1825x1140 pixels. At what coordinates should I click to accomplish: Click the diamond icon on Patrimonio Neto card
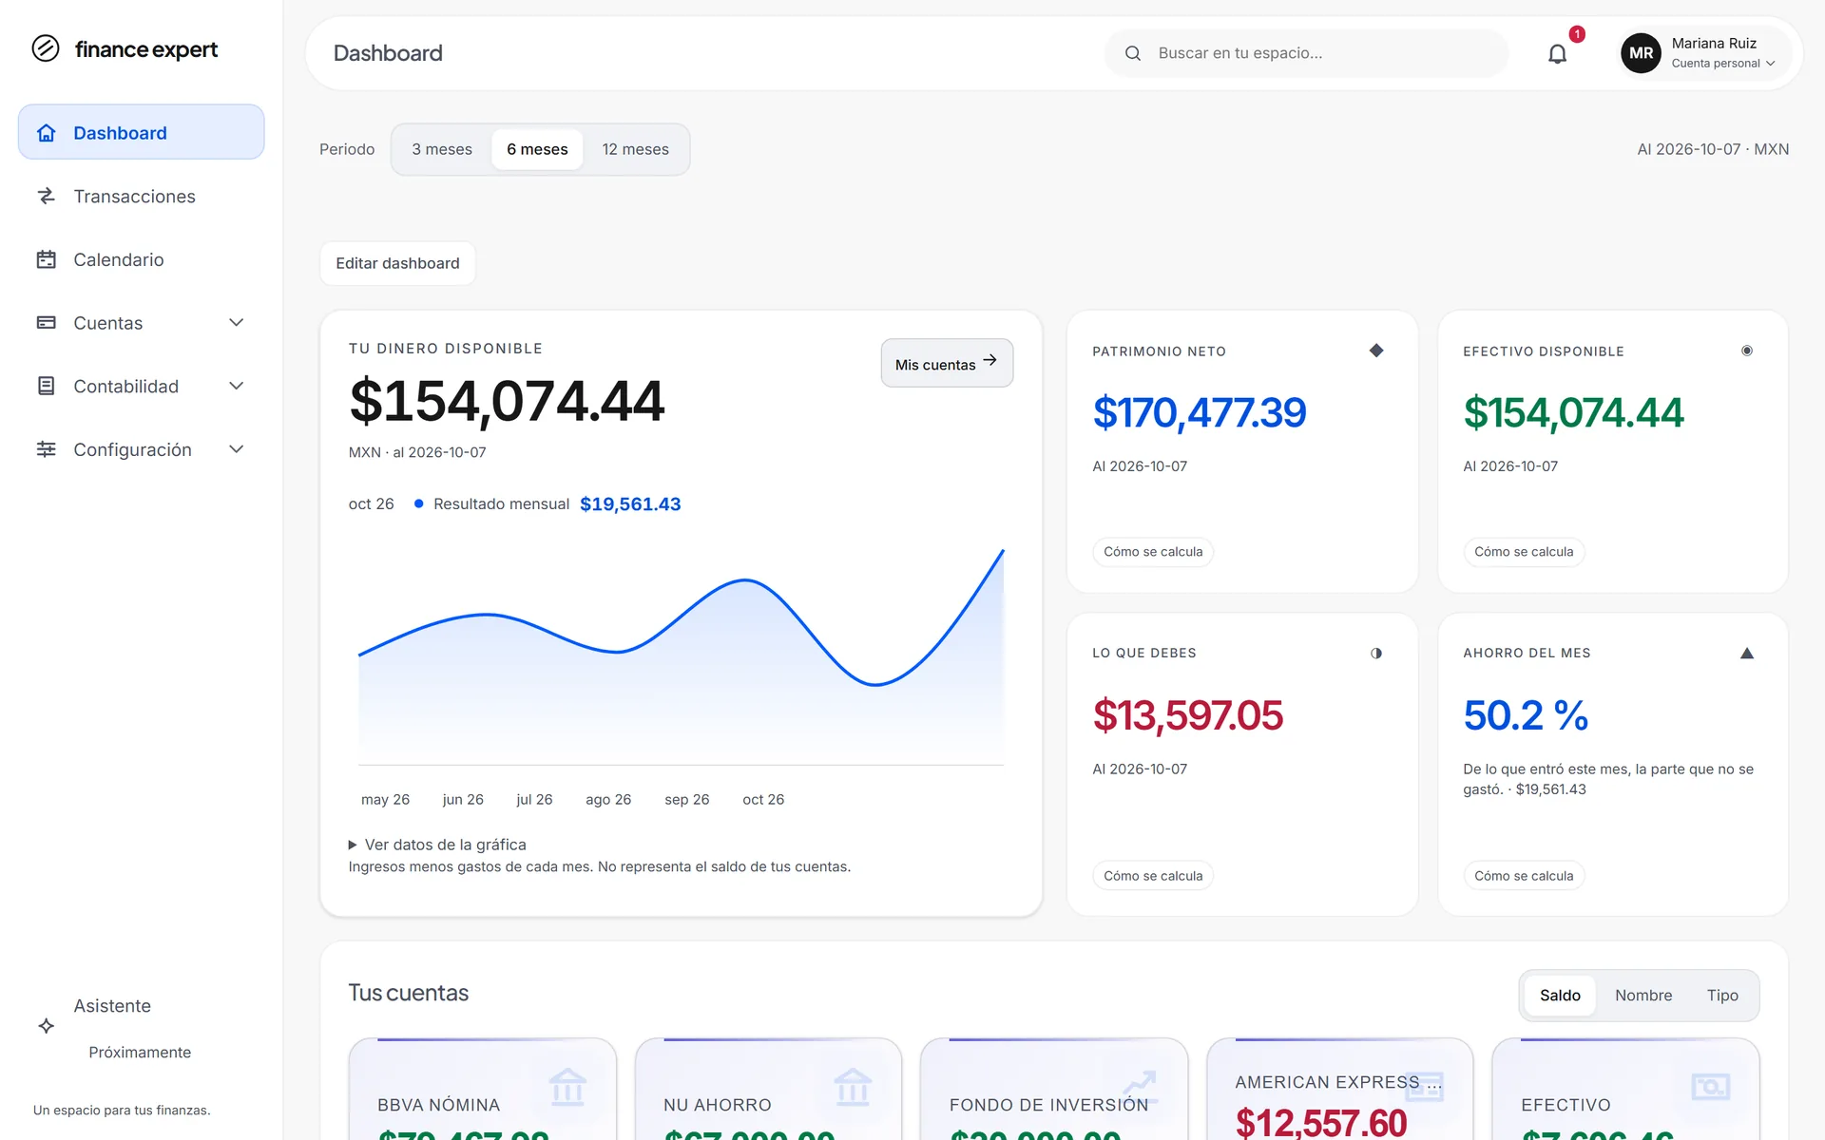coord(1376,351)
